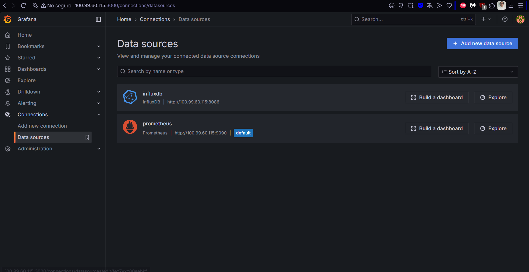Click the default badge on prometheus

[x=243, y=133]
